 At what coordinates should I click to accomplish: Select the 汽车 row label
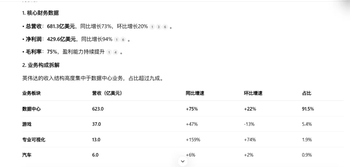coord(27,155)
